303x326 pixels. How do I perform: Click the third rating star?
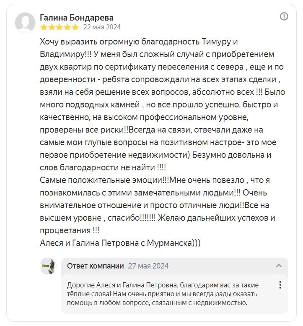coord(60,27)
